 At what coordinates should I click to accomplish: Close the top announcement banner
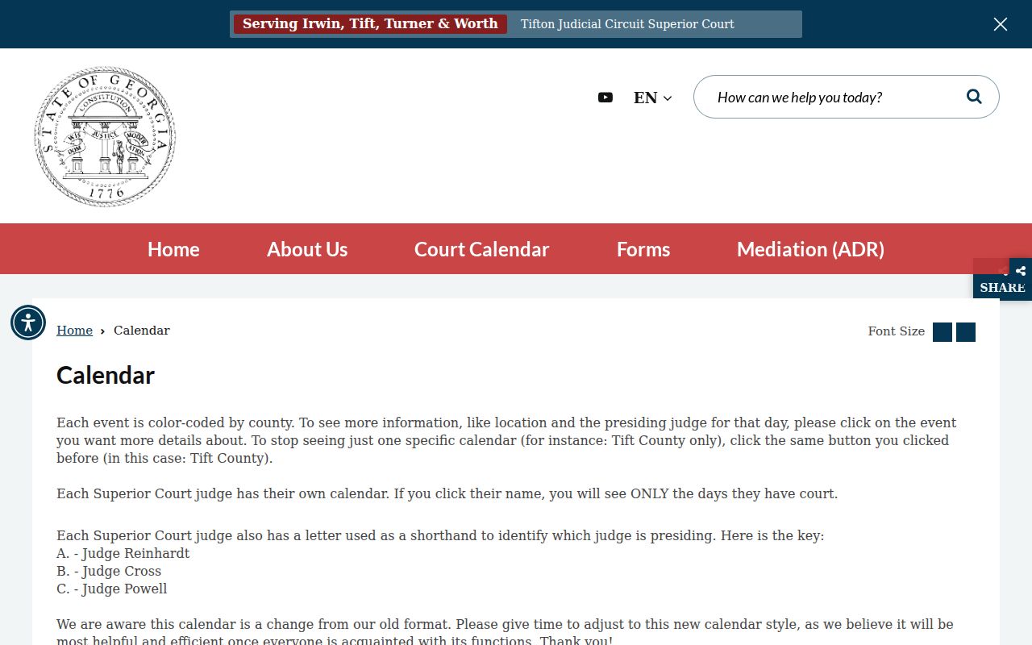pos(1001,24)
